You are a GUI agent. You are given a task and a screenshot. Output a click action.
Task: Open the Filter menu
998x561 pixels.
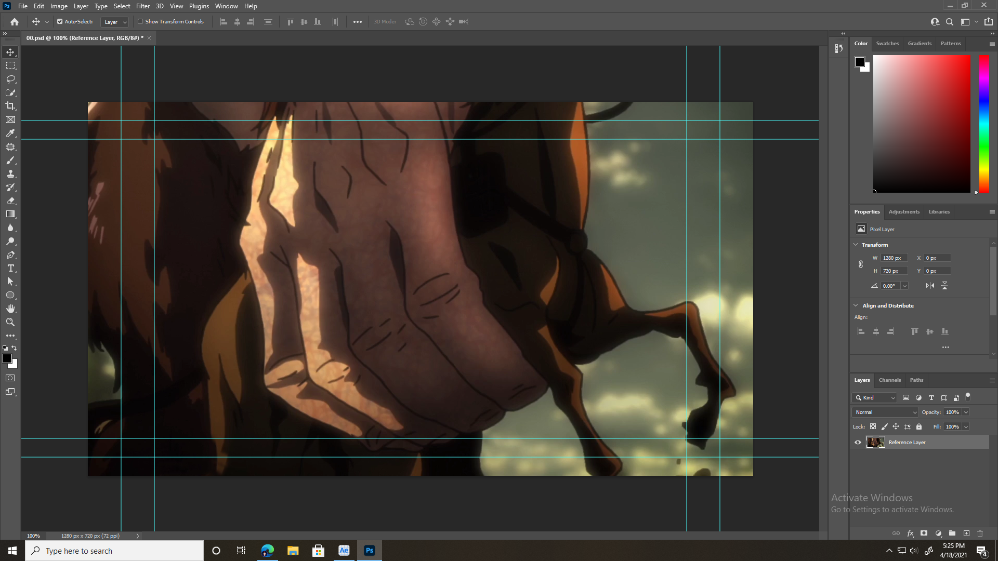pos(143,6)
